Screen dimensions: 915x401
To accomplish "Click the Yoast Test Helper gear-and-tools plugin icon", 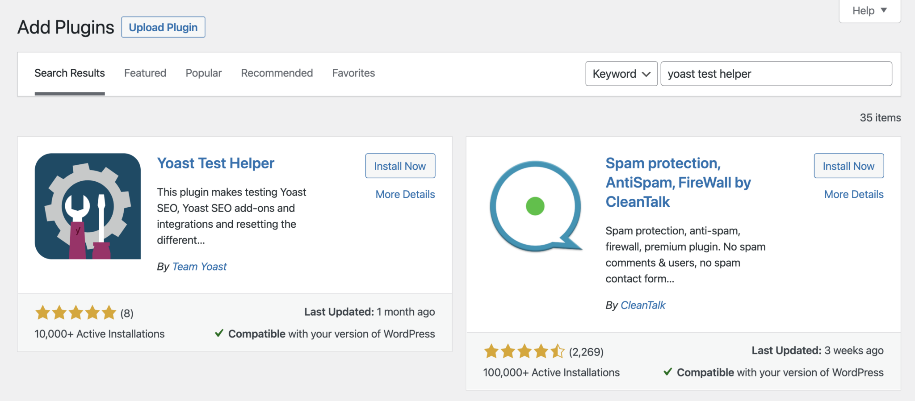I will click(87, 206).
